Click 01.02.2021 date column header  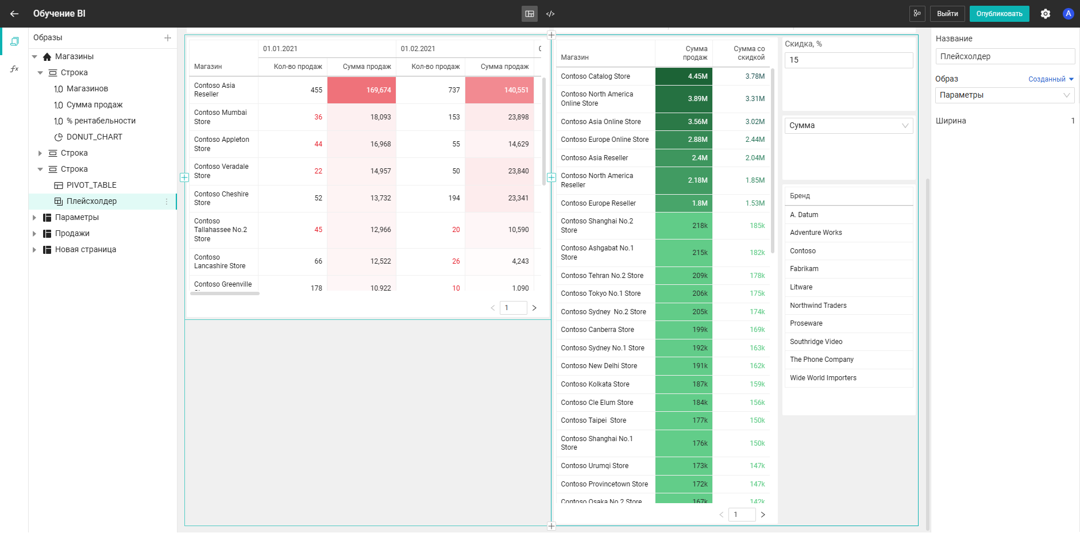tap(465, 49)
